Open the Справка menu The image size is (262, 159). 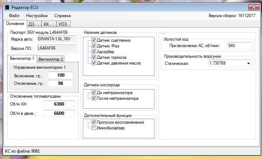point(63,16)
